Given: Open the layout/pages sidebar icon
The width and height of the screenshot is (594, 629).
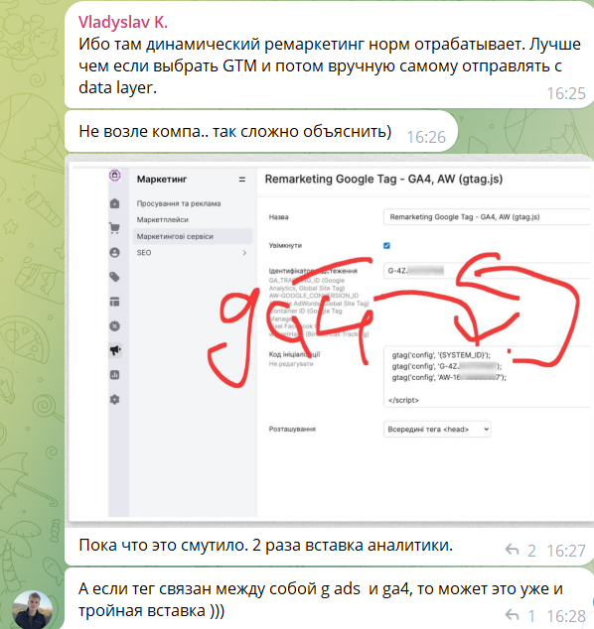Looking at the screenshot, I should pyautogui.click(x=115, y=302).
